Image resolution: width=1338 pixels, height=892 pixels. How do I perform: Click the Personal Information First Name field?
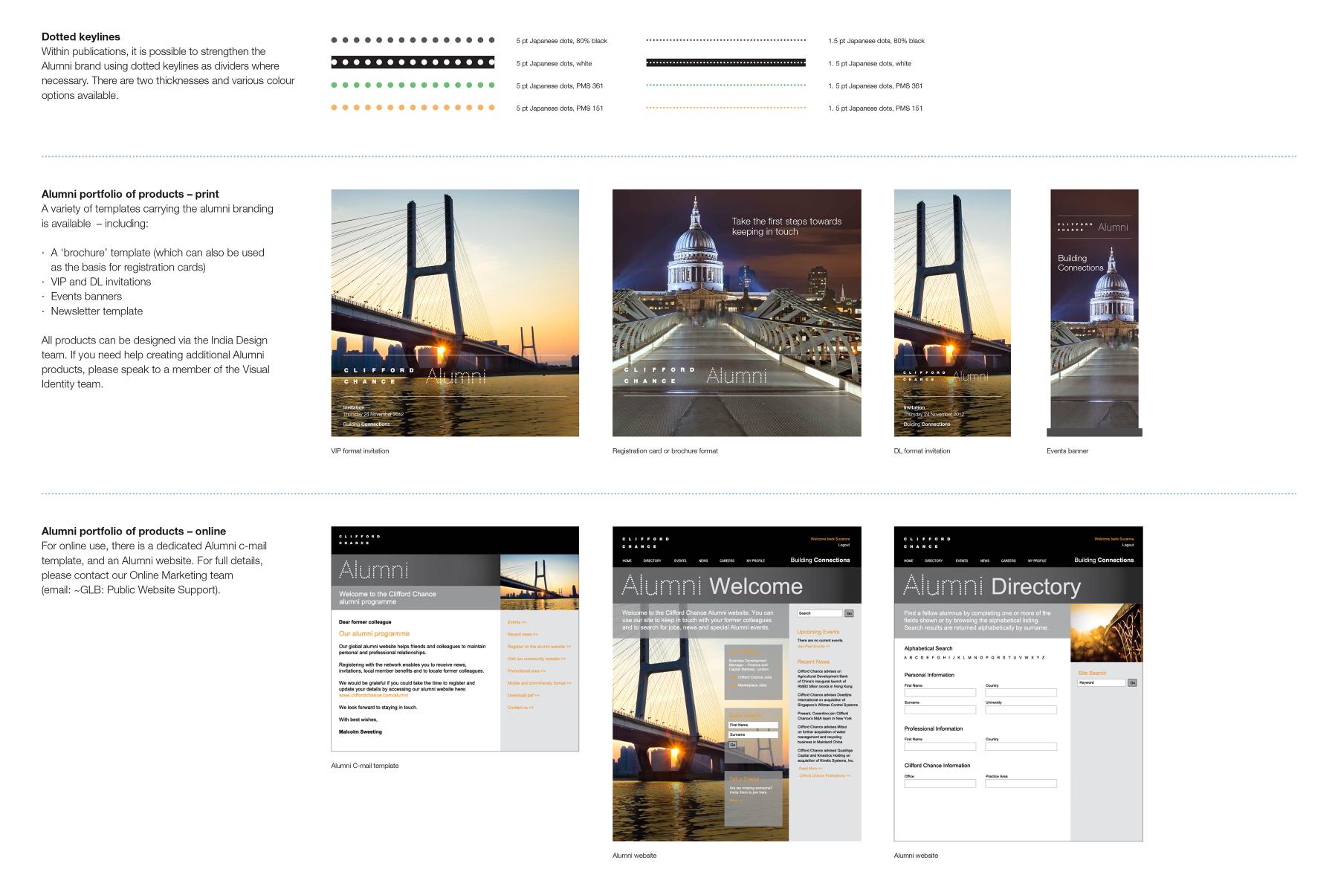(x=940, y=693)
